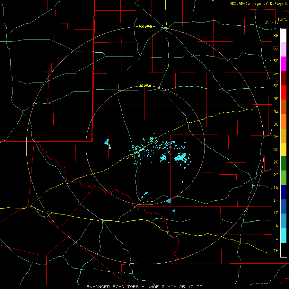The height and width of the screenshot is (289, 289).
Task: Click the legend value "6"
Action: (277, 225)
